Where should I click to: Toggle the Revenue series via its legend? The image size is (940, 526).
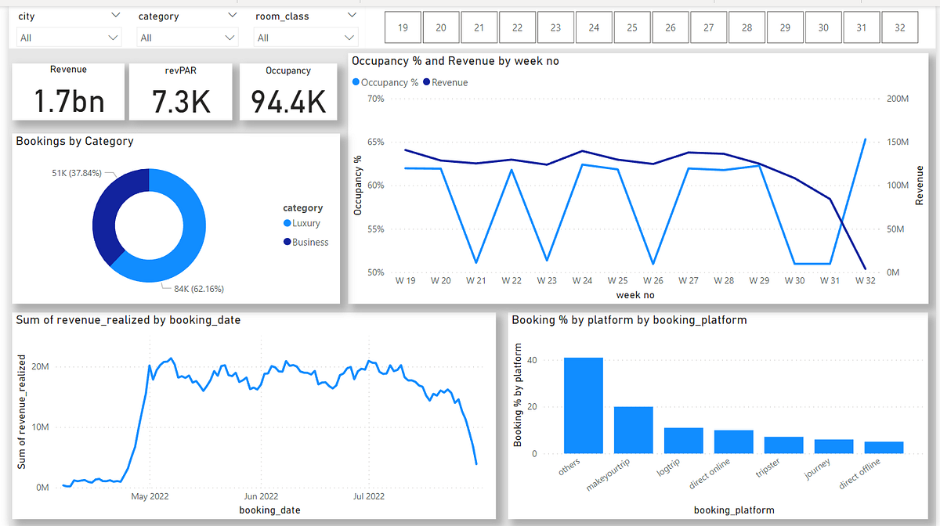pyautogui.click(x=449, y=81)
